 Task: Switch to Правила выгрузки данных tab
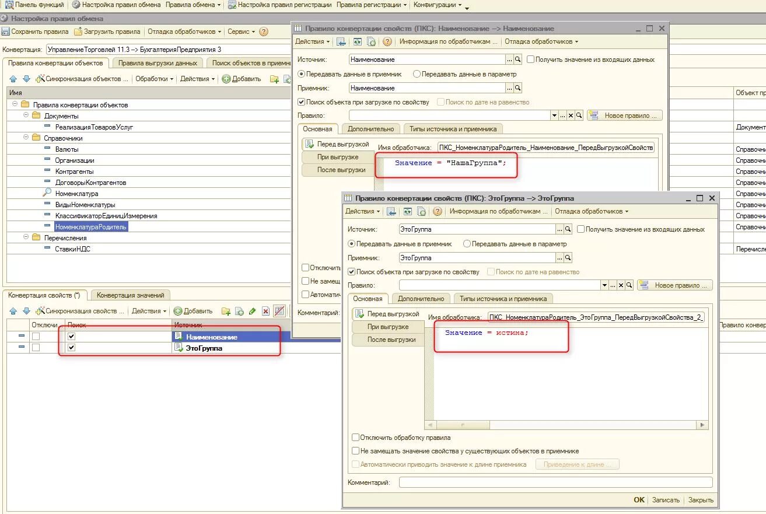[157, 63]
